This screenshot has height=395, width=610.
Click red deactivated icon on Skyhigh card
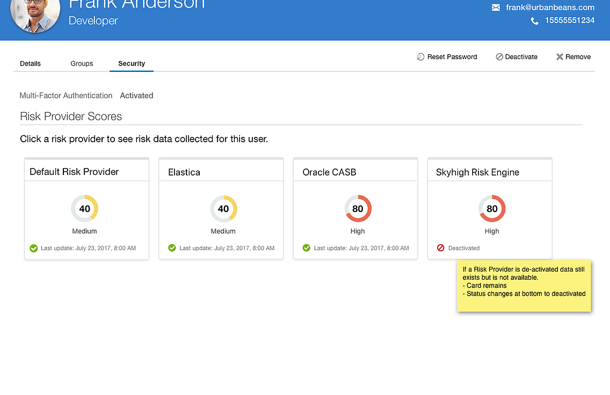tap(440, 247)
